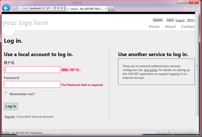Click the 'Use a local account to log in.' heading
202x137 pixels.
39,54
